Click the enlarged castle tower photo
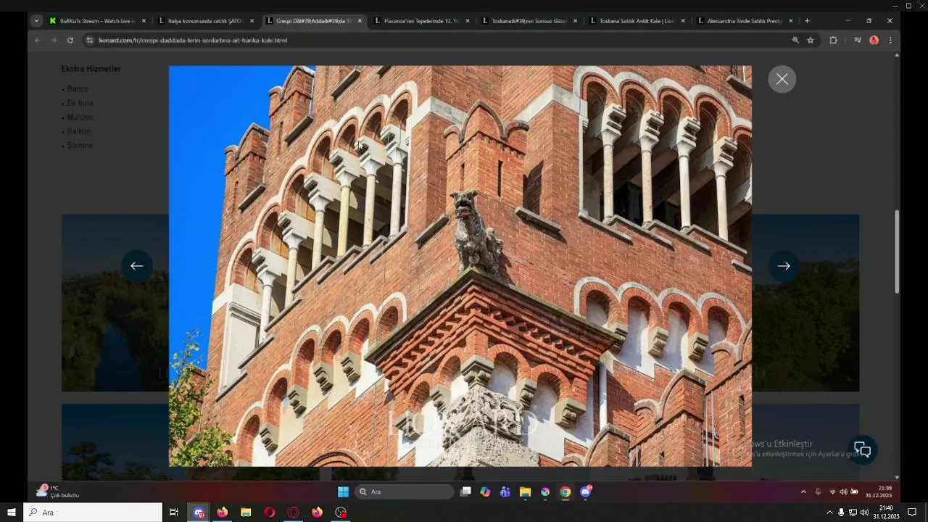This screenshot has height=522, width=928. coord(460,266)
